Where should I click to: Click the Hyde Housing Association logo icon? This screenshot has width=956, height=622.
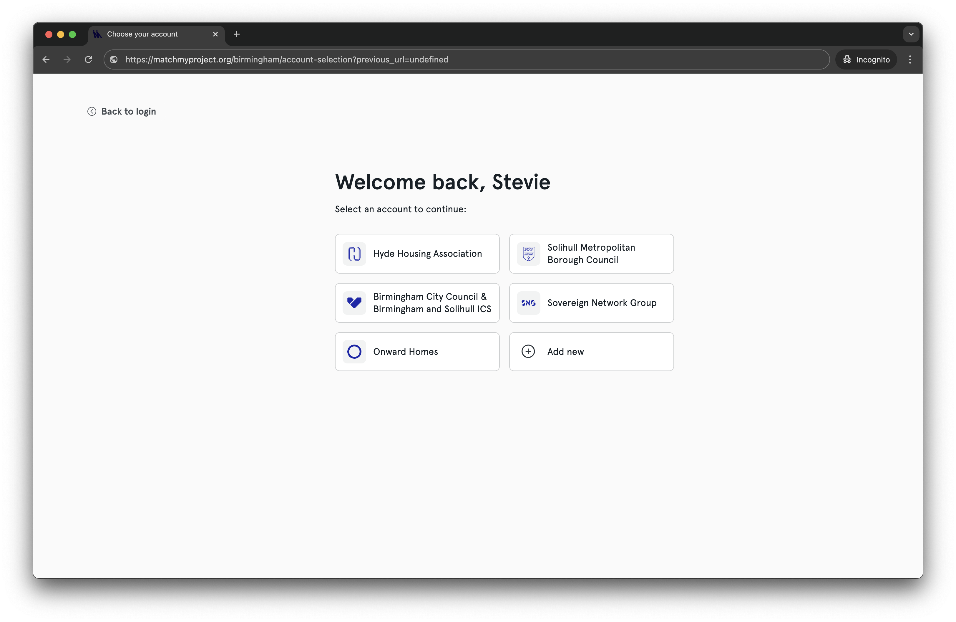pos(354,254)
